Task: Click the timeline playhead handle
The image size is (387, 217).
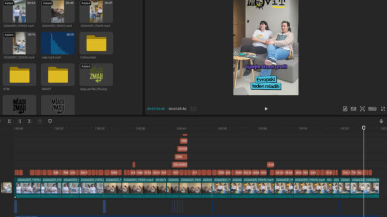Action: (x=363, y=128)
